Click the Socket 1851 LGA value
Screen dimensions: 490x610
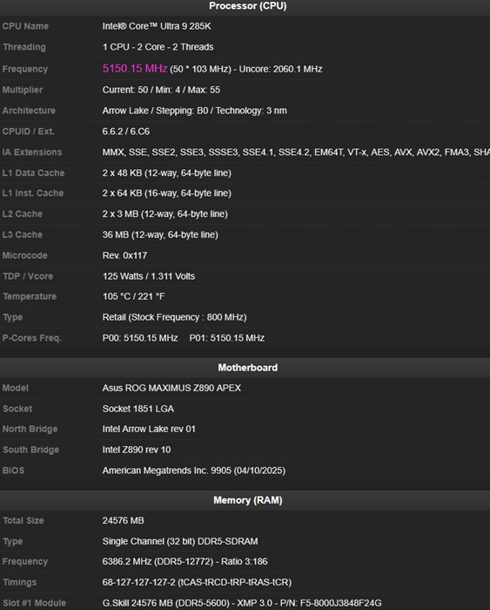[x=138, y=409]
